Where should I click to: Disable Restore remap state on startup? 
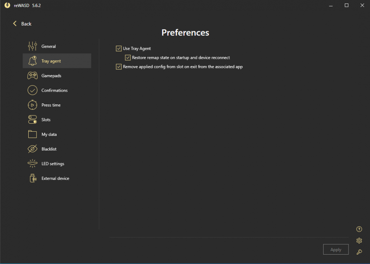tap(128, 58)
